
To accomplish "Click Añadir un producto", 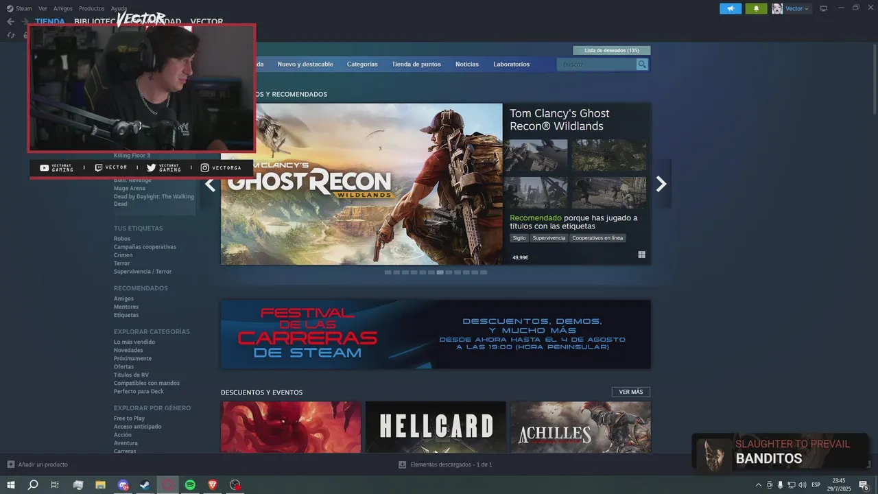I will [x=43, y=464].
